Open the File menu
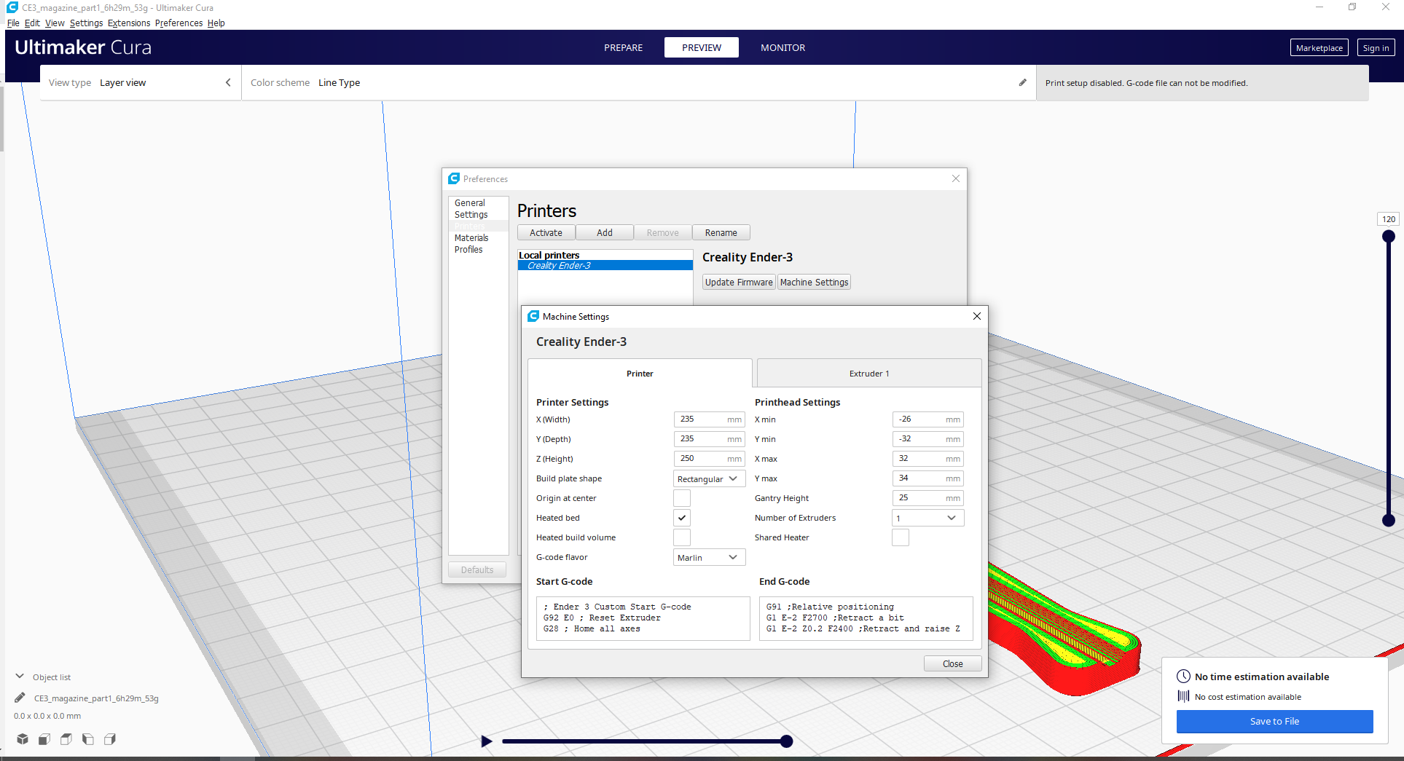The height and width of the screenshot is (761, 1404). 13,23
